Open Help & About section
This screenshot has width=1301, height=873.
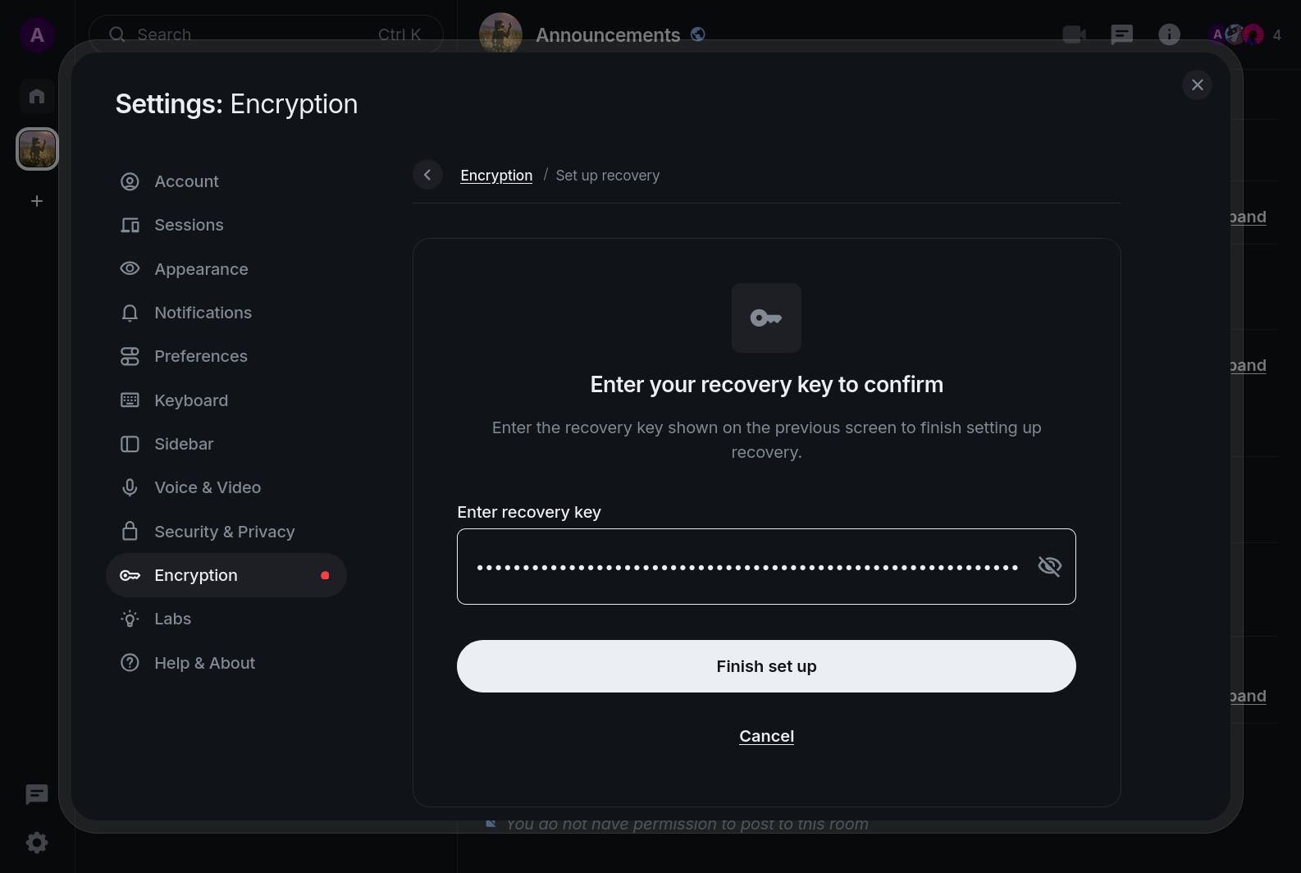tap(204, 663)
